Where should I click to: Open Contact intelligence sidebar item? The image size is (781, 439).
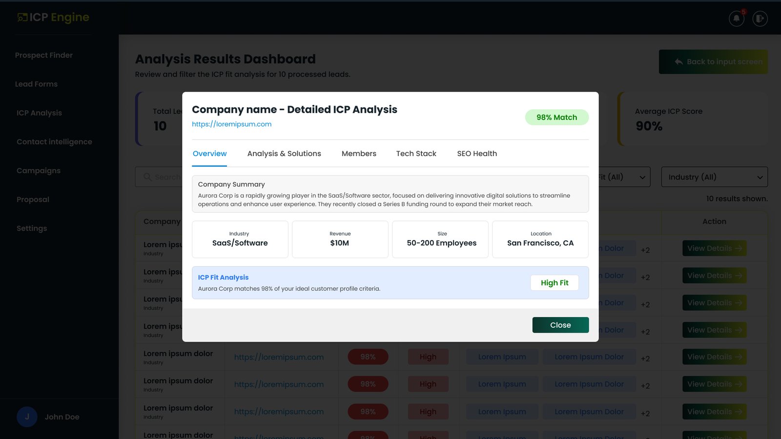[54, 141]
